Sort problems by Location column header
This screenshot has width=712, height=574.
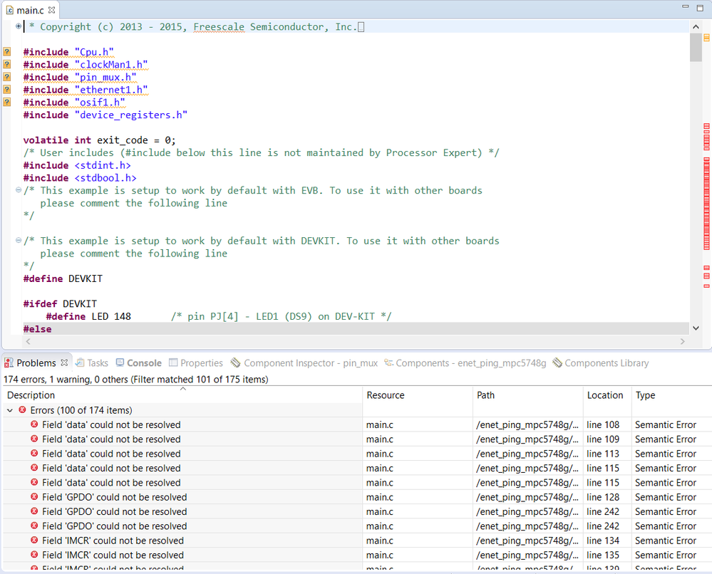point(607,395)
